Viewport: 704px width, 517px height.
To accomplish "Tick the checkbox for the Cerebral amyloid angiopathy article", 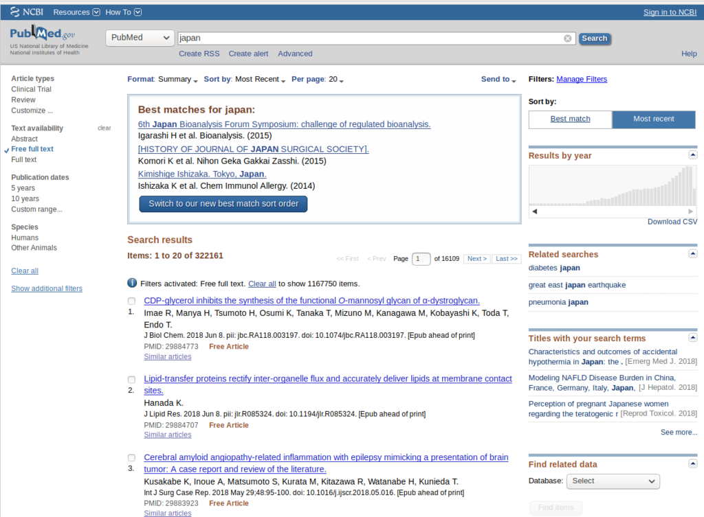I will 131,458.
